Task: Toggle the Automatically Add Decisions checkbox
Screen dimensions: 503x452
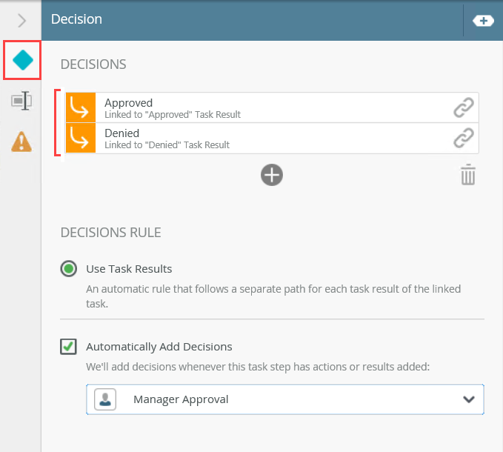Action: (x=68, y=347)
